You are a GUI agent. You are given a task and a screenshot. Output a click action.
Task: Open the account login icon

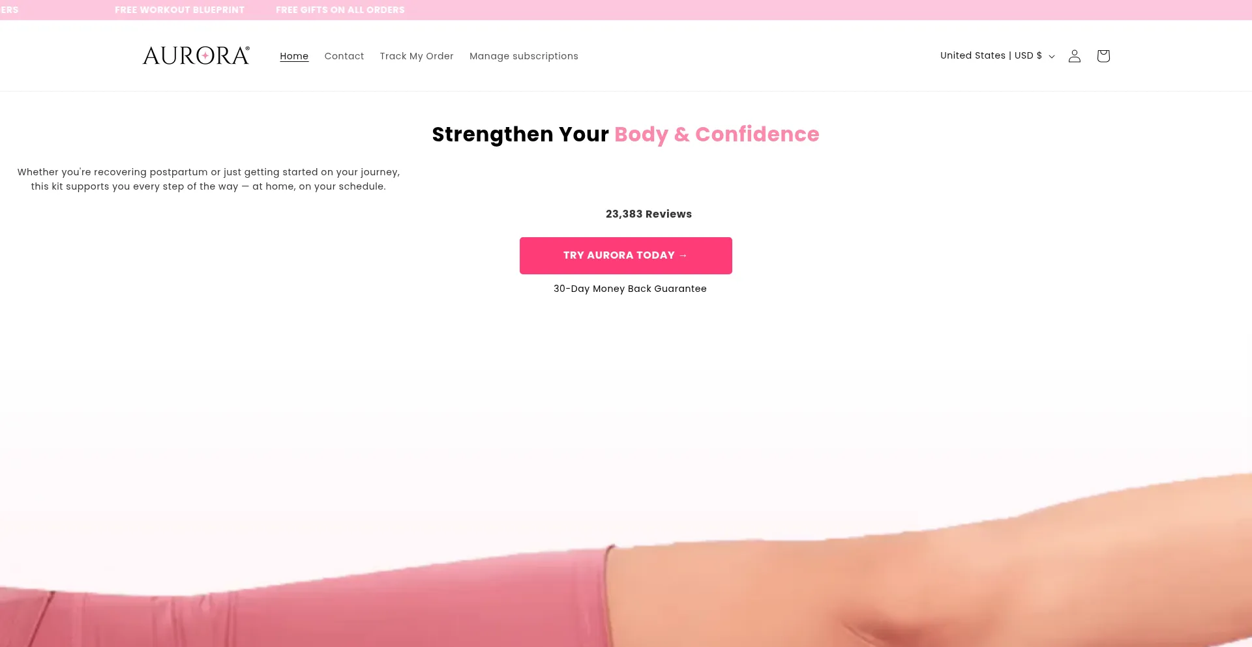1075,56
